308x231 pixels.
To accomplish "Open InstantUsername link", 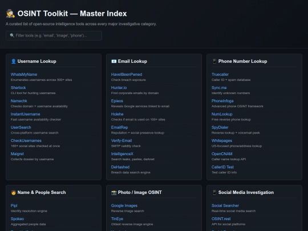I will click(25, 114).
